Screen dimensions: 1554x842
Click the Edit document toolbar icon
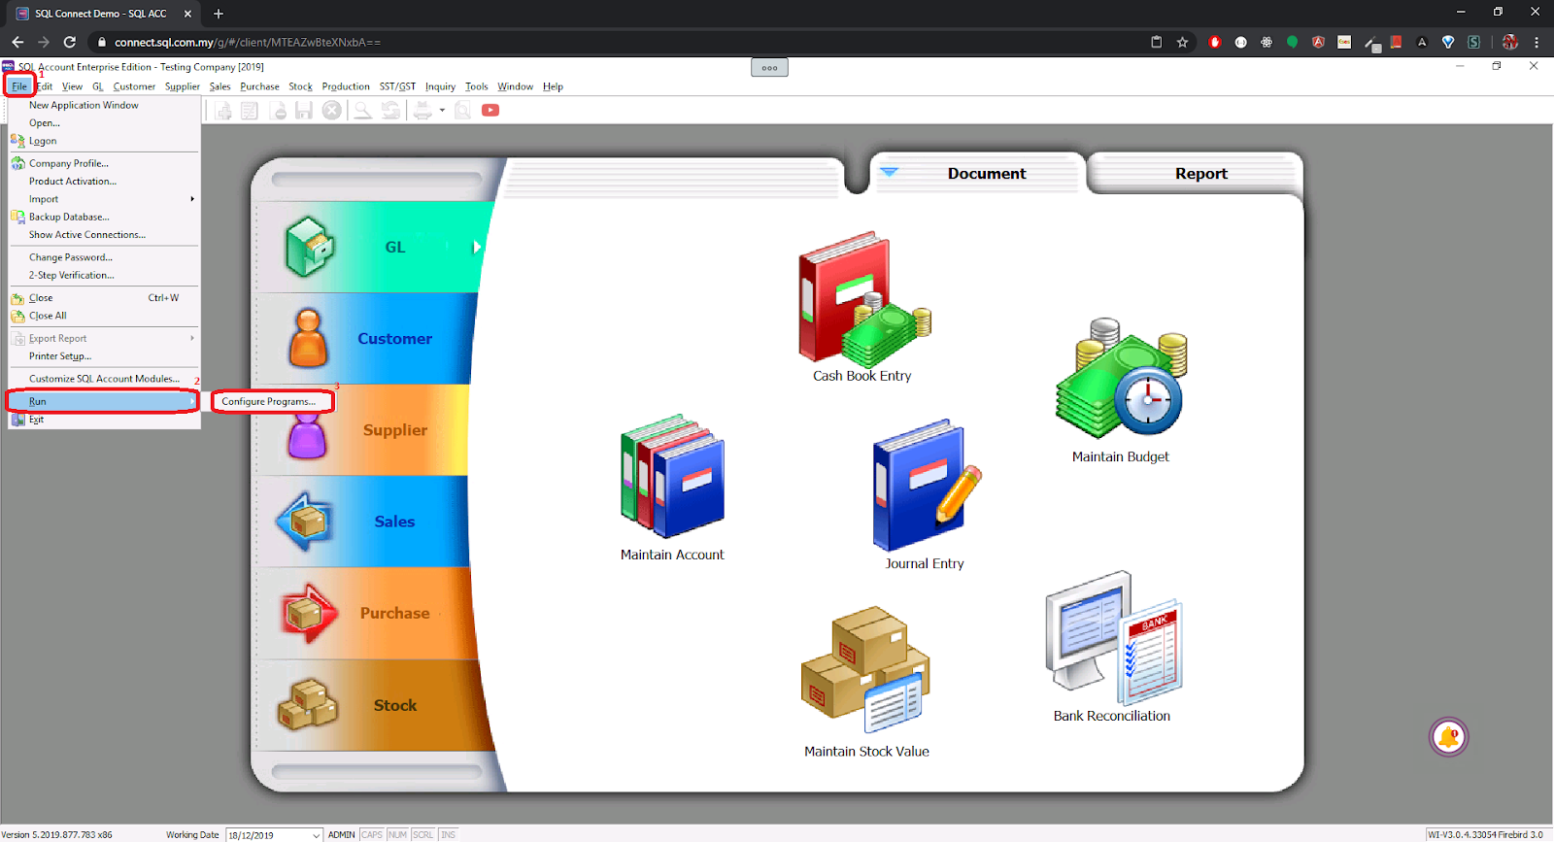pos(250,111)
